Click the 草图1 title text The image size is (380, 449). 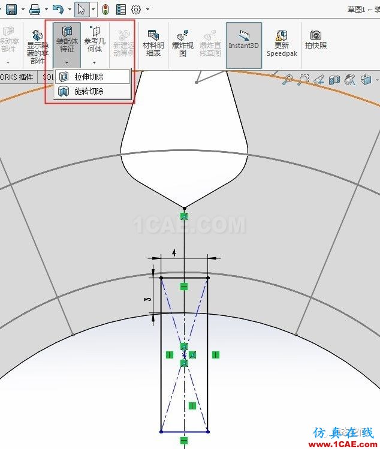[356, 10]
